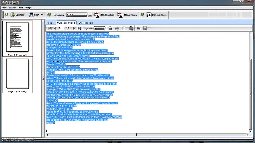Click the step 3 green circle icon
The image size is (255, 143).
142,15
